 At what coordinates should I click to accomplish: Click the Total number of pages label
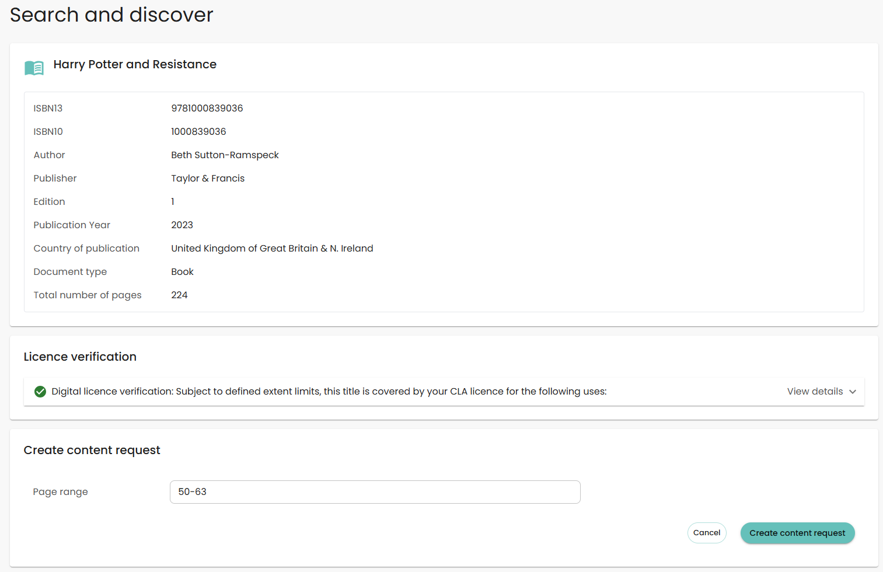(x=88, y=295)
